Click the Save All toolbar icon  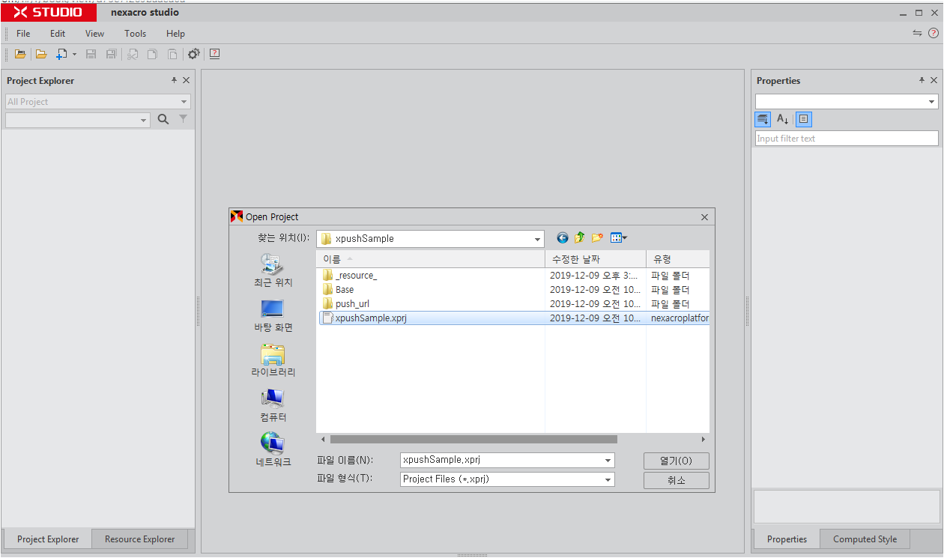[x=112, y=54]
